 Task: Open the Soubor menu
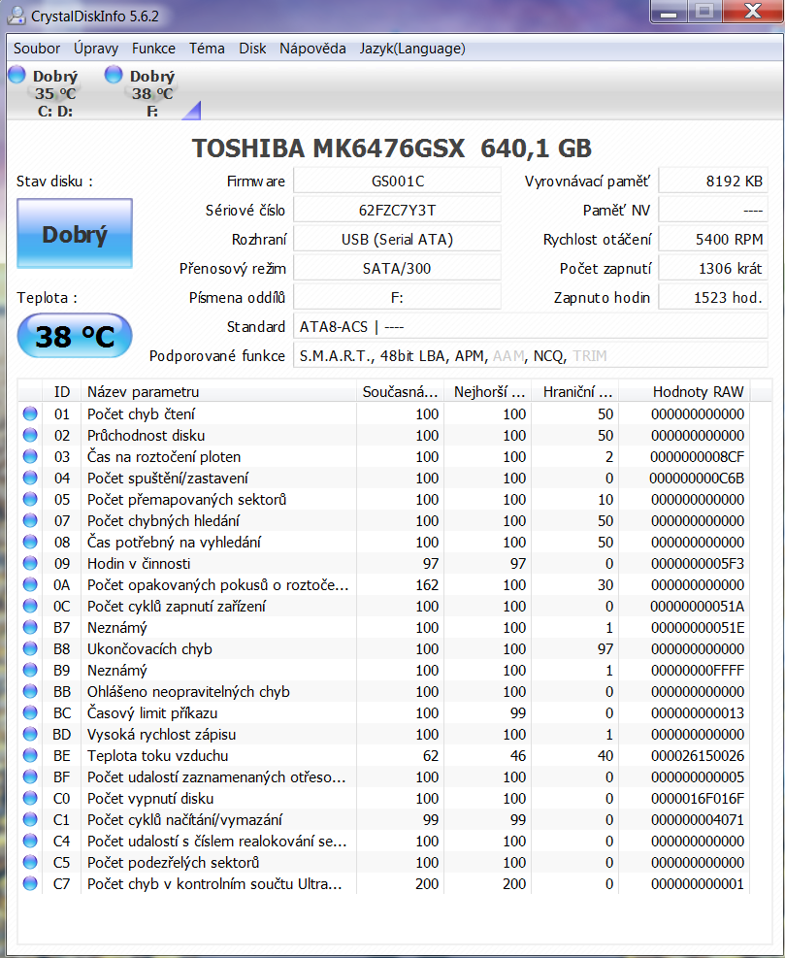coord(37,49)
